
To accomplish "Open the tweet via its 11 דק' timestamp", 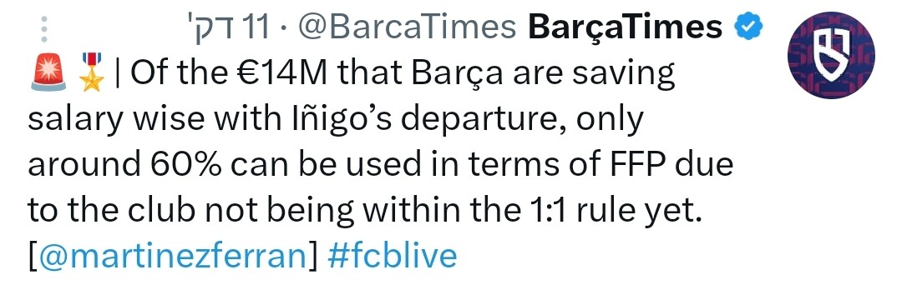I will [x=229, y=28].
